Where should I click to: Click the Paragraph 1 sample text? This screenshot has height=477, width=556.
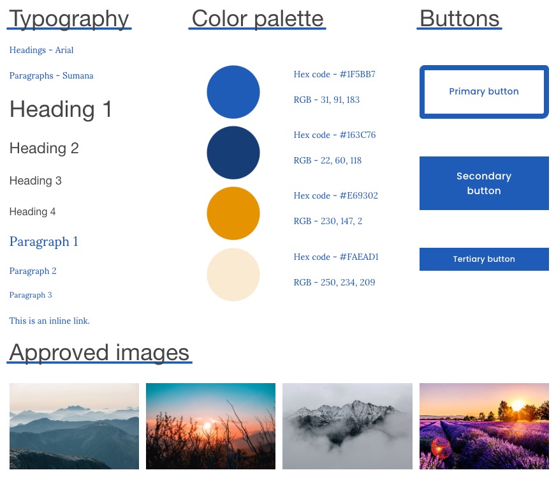click(x=44, y=242)
